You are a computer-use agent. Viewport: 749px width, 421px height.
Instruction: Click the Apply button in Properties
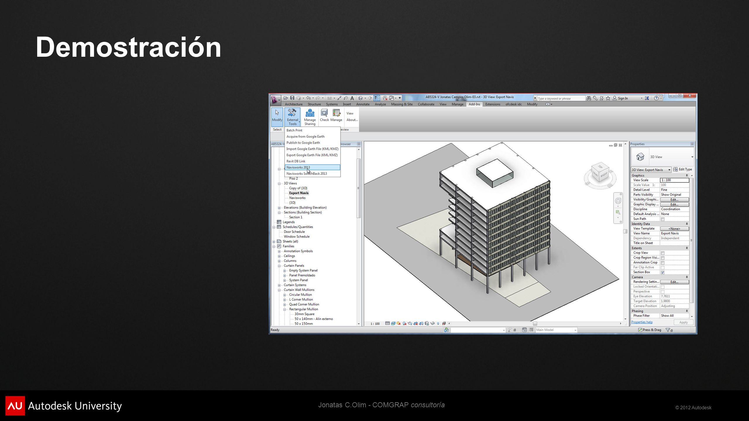point(683,322)
